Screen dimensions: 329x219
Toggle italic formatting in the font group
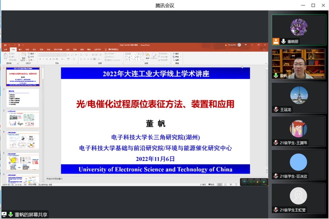pos(43,59)
